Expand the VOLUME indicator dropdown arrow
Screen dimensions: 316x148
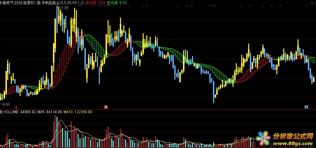[x=1, y=112]
